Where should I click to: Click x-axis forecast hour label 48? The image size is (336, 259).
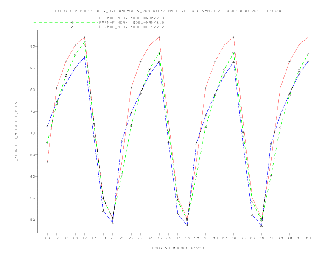[x=196, y=238]
